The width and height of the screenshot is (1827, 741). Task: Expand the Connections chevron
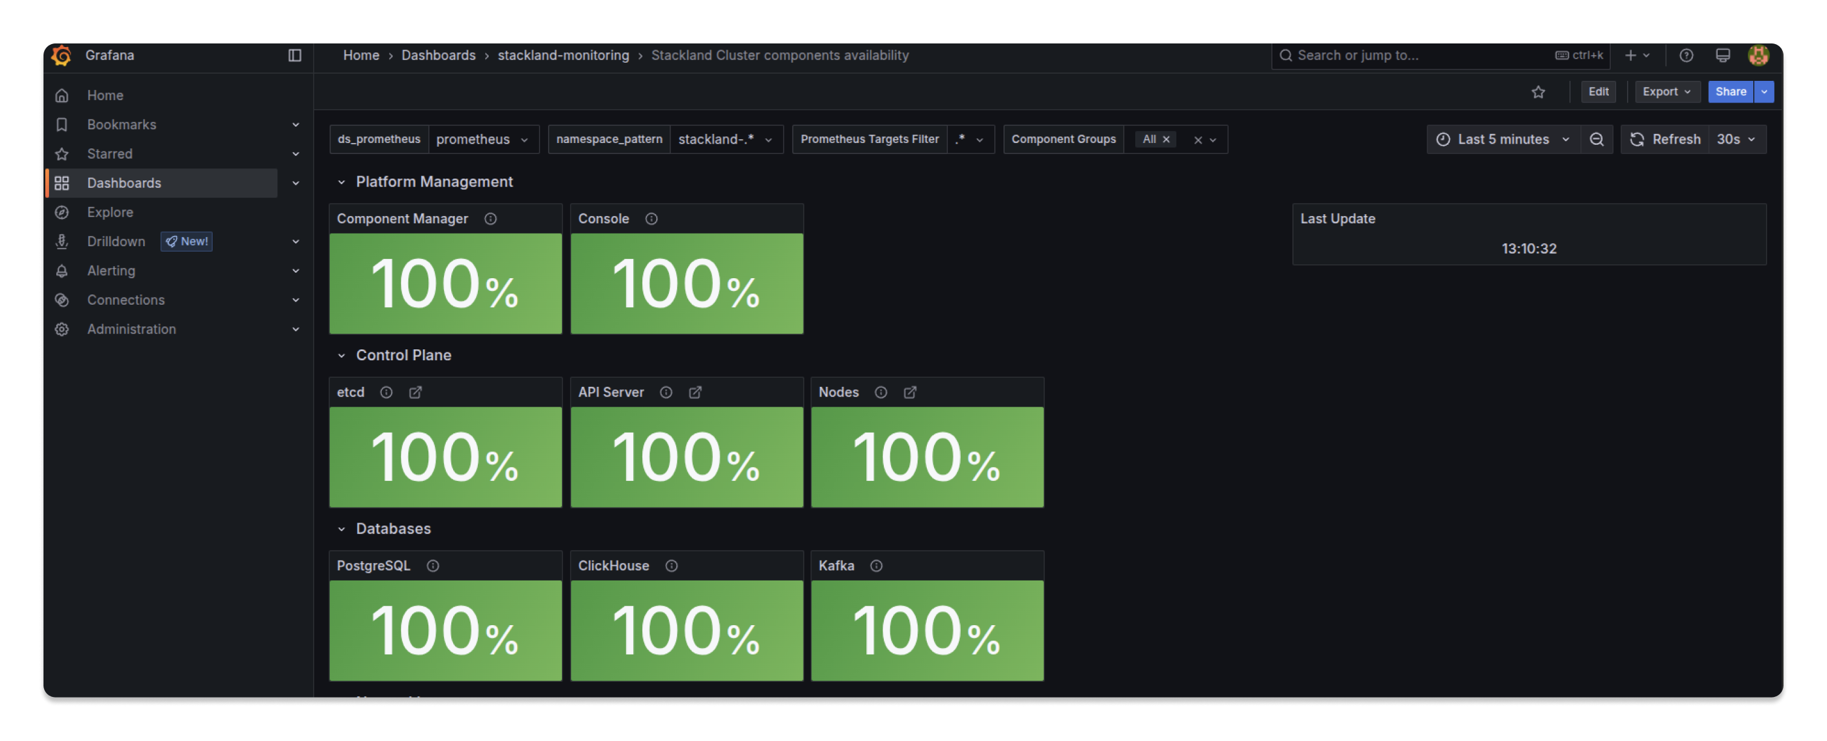pyautogui.click(x=296, y=300)
